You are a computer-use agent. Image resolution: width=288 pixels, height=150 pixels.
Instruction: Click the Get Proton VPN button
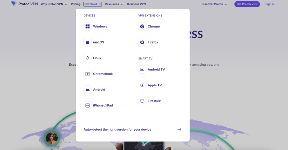point(247,4)
